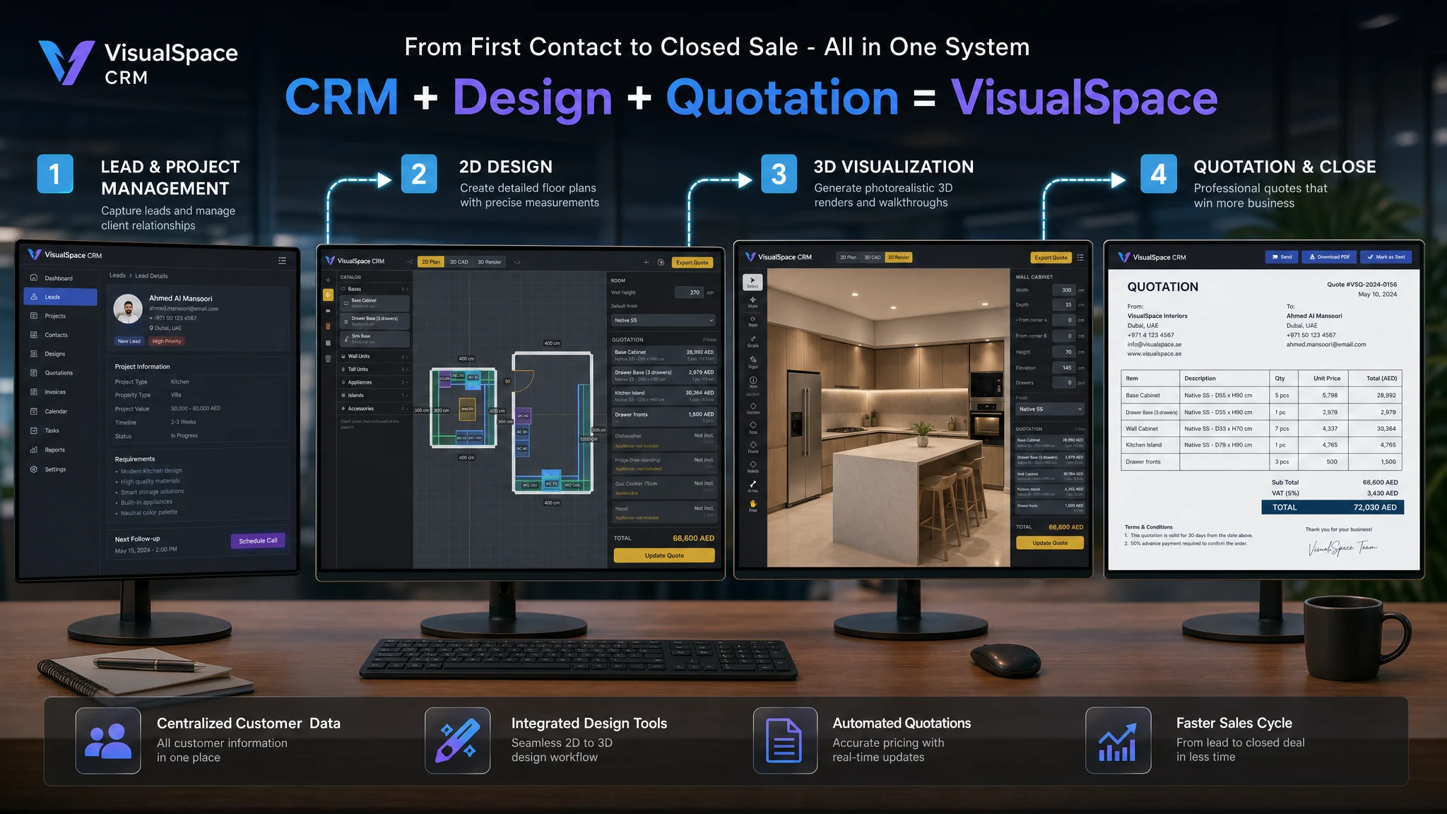
Task: Click the plus icon in 2D design toolbar
Action: coord(646,262)
